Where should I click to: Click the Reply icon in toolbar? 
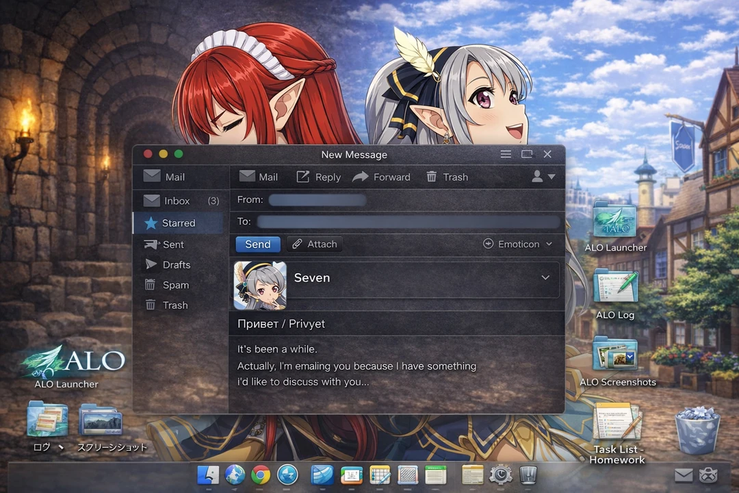coord(302,177)
